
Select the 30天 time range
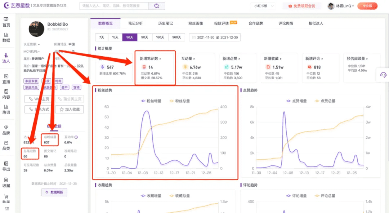130,37
